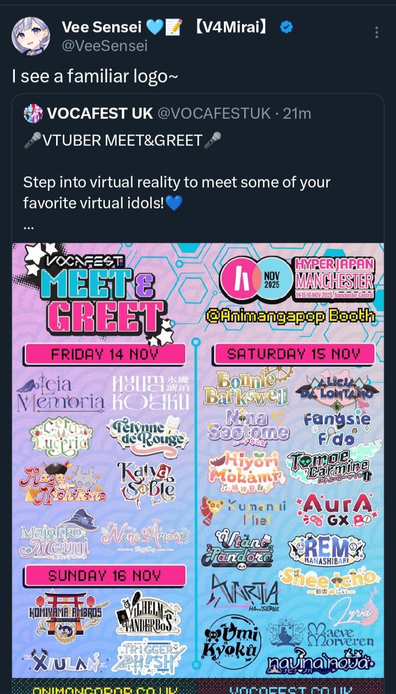This screenshot has width=396, height=694.
Task: Tap the @Animangapop Booth text
Action: tap(290, 316)
